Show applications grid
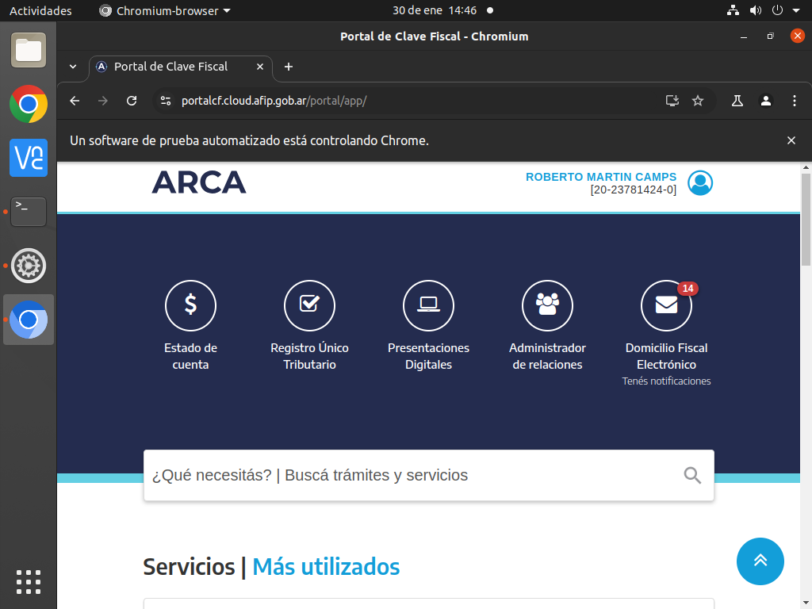812x609 pixels. click(29, 582)
